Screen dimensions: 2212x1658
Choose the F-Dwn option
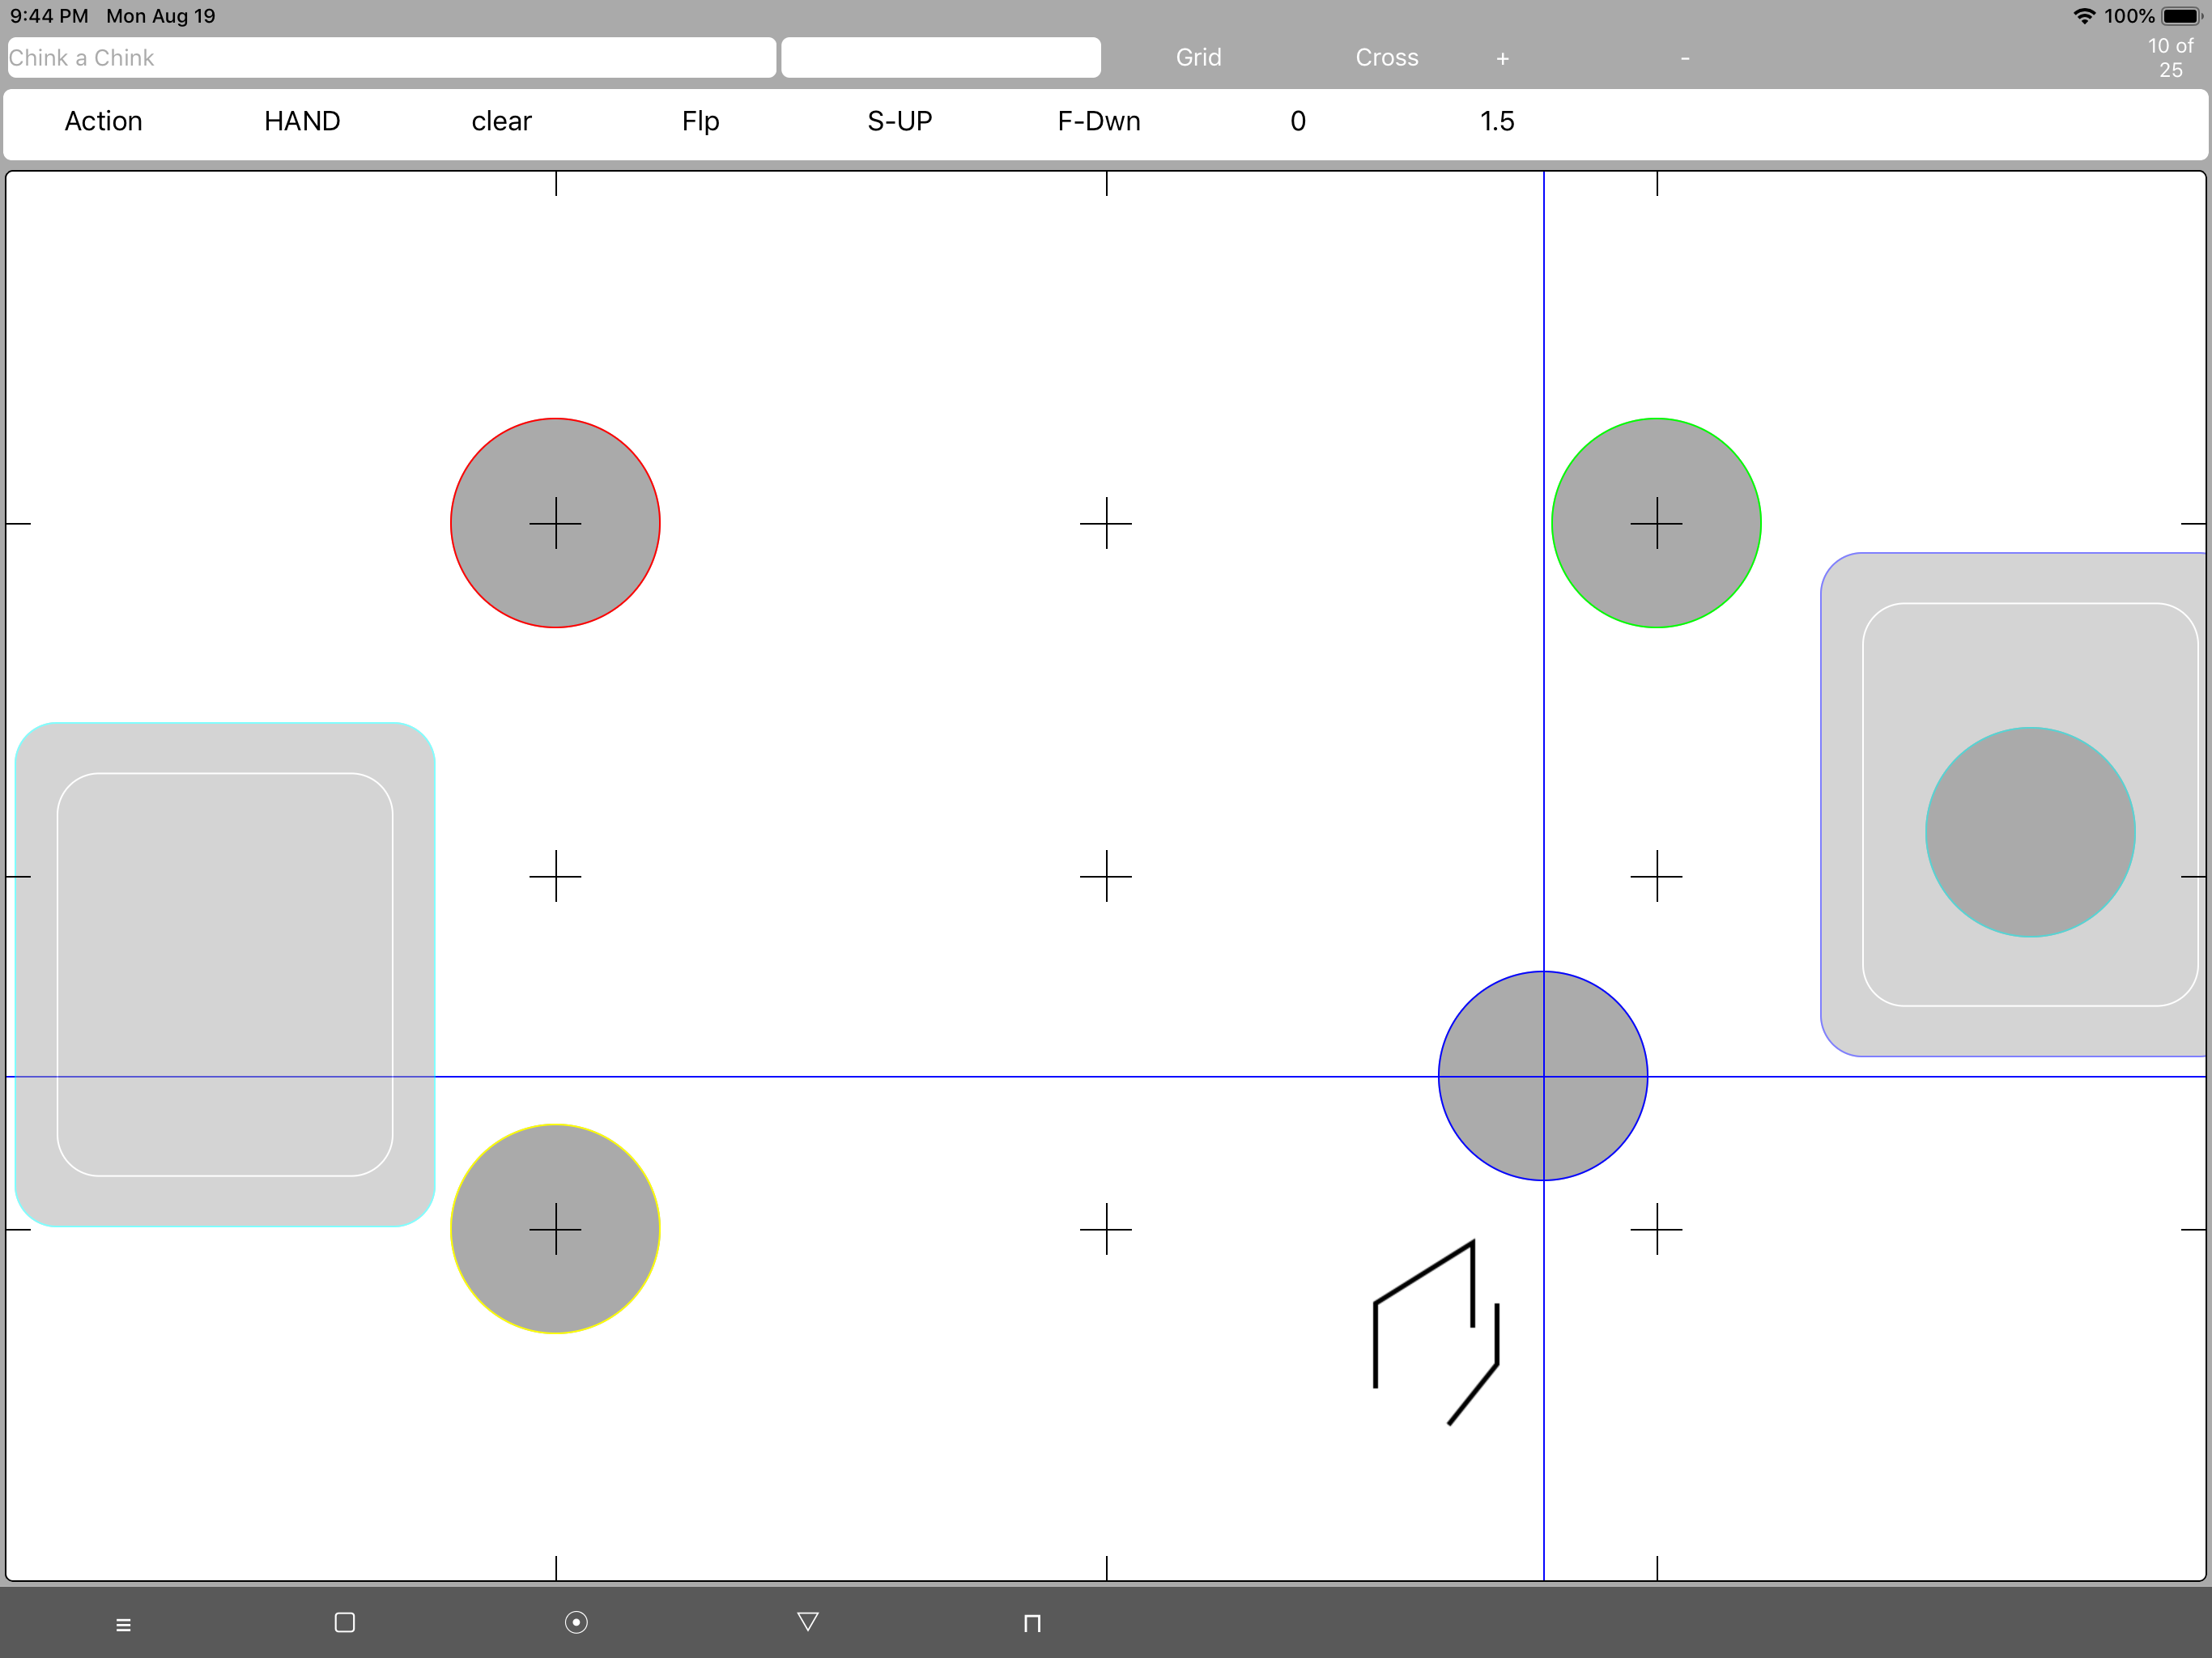coord(1098,121)
